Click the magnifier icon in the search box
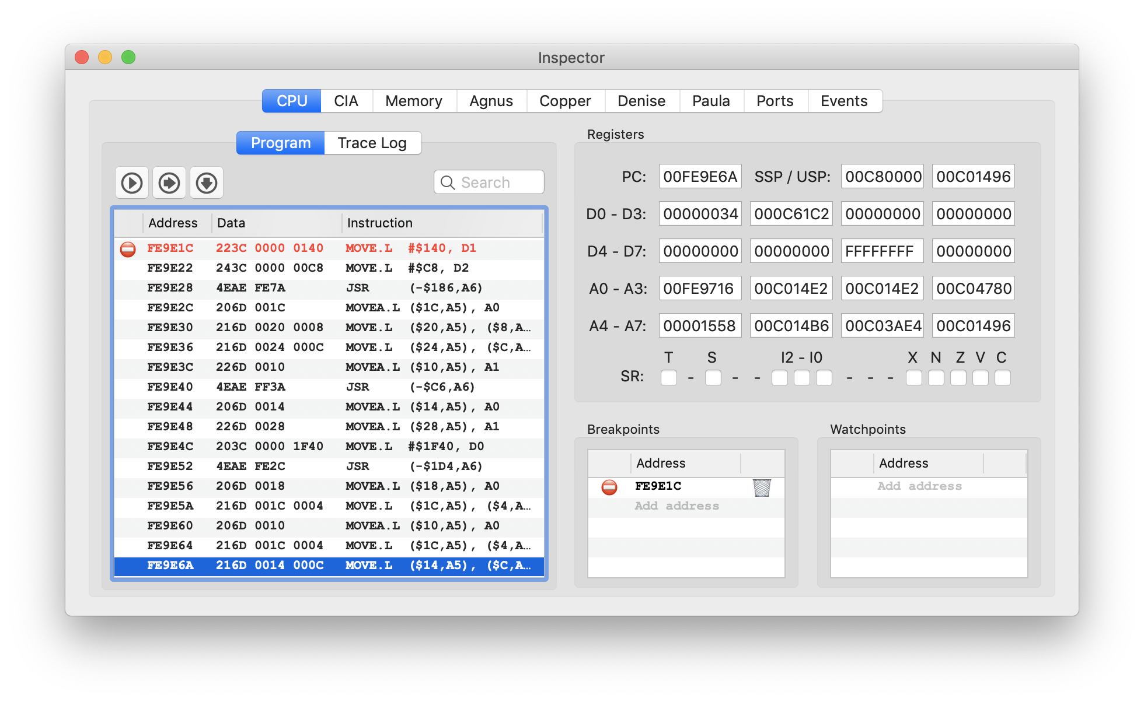 [x=448, y=182]
